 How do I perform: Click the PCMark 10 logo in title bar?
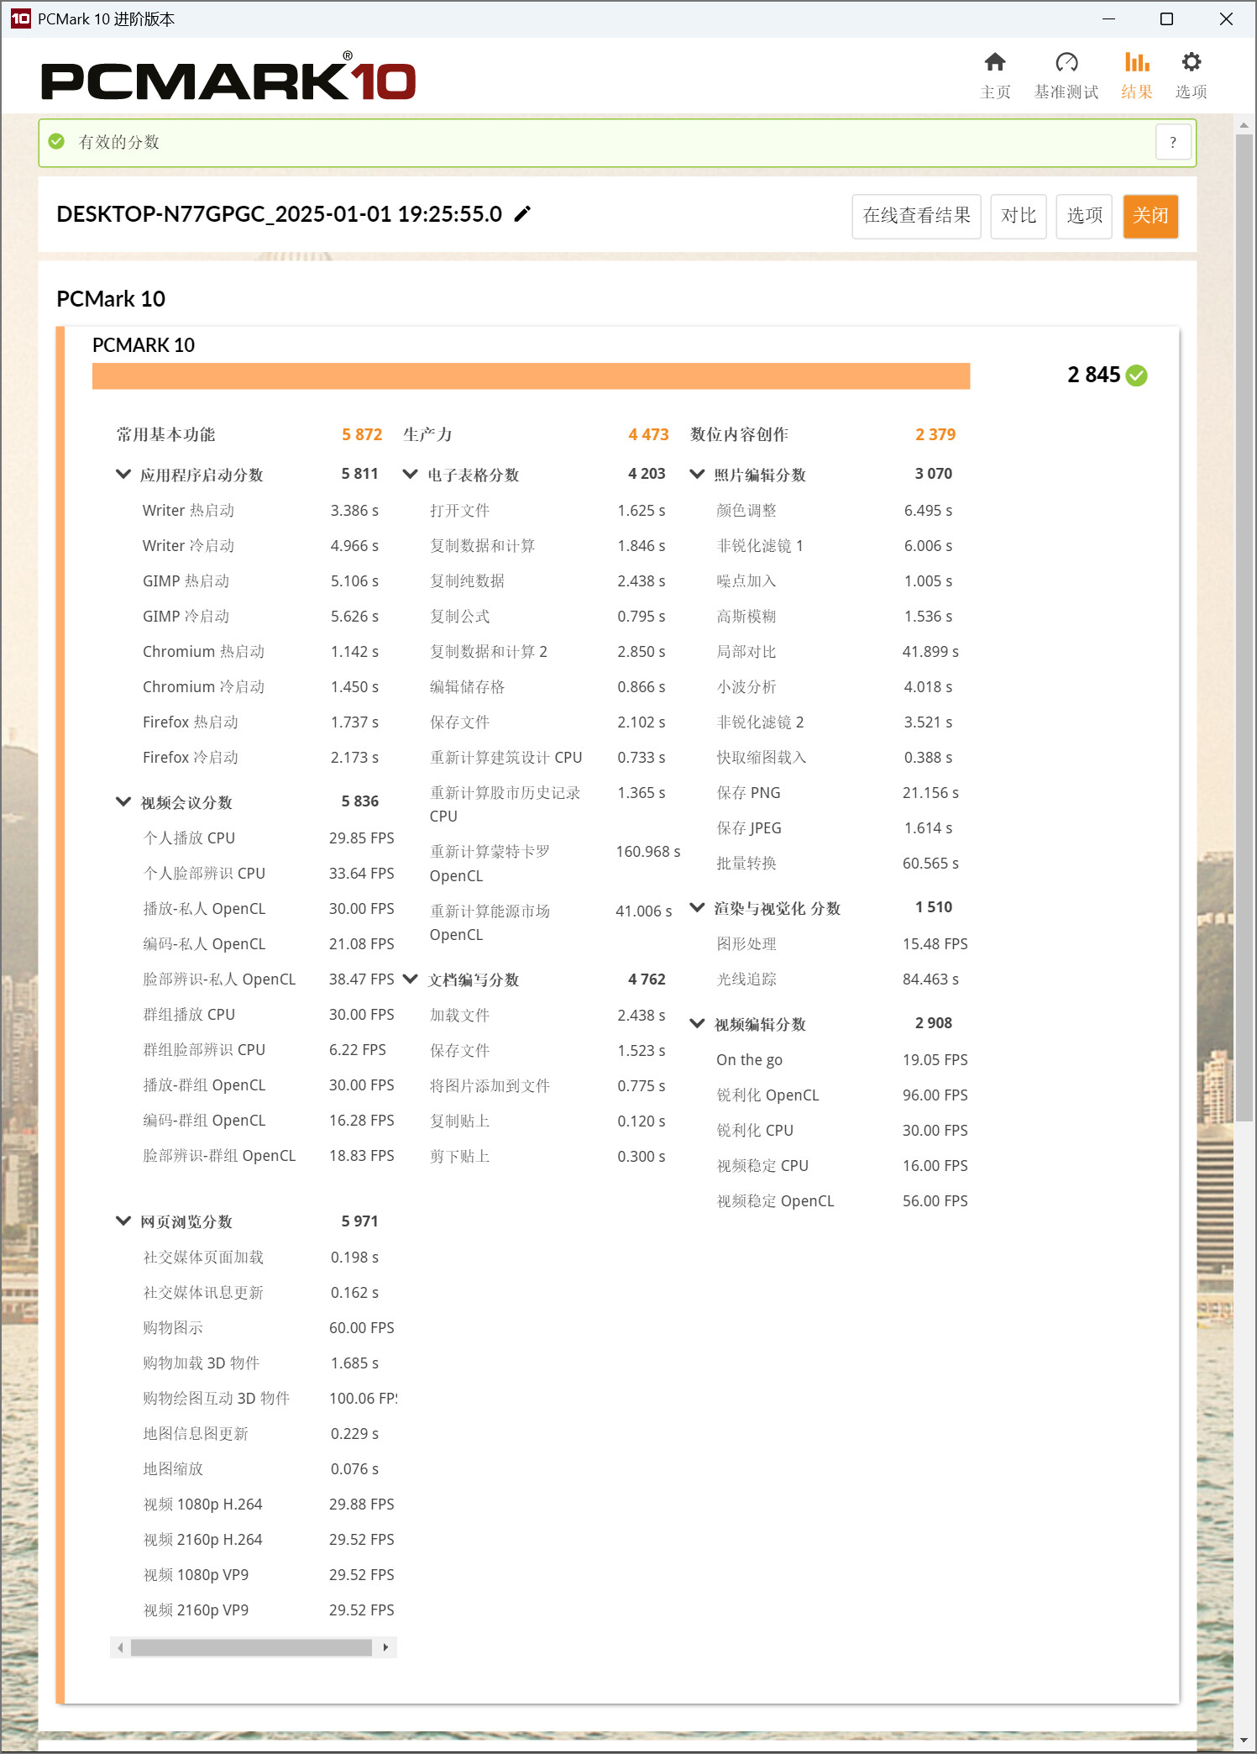click(x=20, y=18)
